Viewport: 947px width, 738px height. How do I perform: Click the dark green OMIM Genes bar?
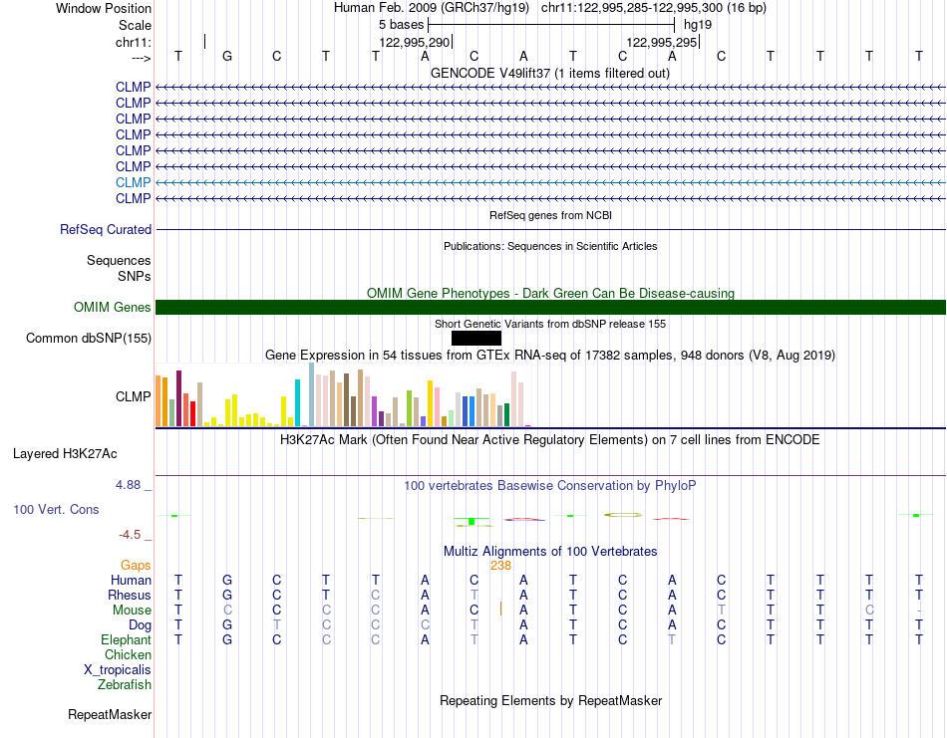[x=550, y=307]
